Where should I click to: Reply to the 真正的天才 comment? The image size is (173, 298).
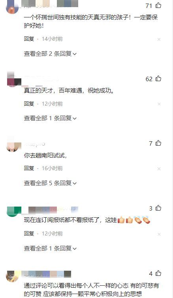(x=29, y=104)
